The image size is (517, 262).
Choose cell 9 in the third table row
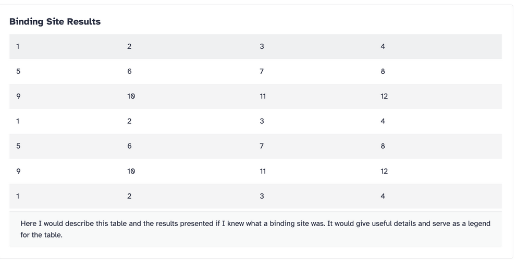(65, 97)
